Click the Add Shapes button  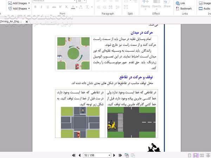(x=18, y=8)
